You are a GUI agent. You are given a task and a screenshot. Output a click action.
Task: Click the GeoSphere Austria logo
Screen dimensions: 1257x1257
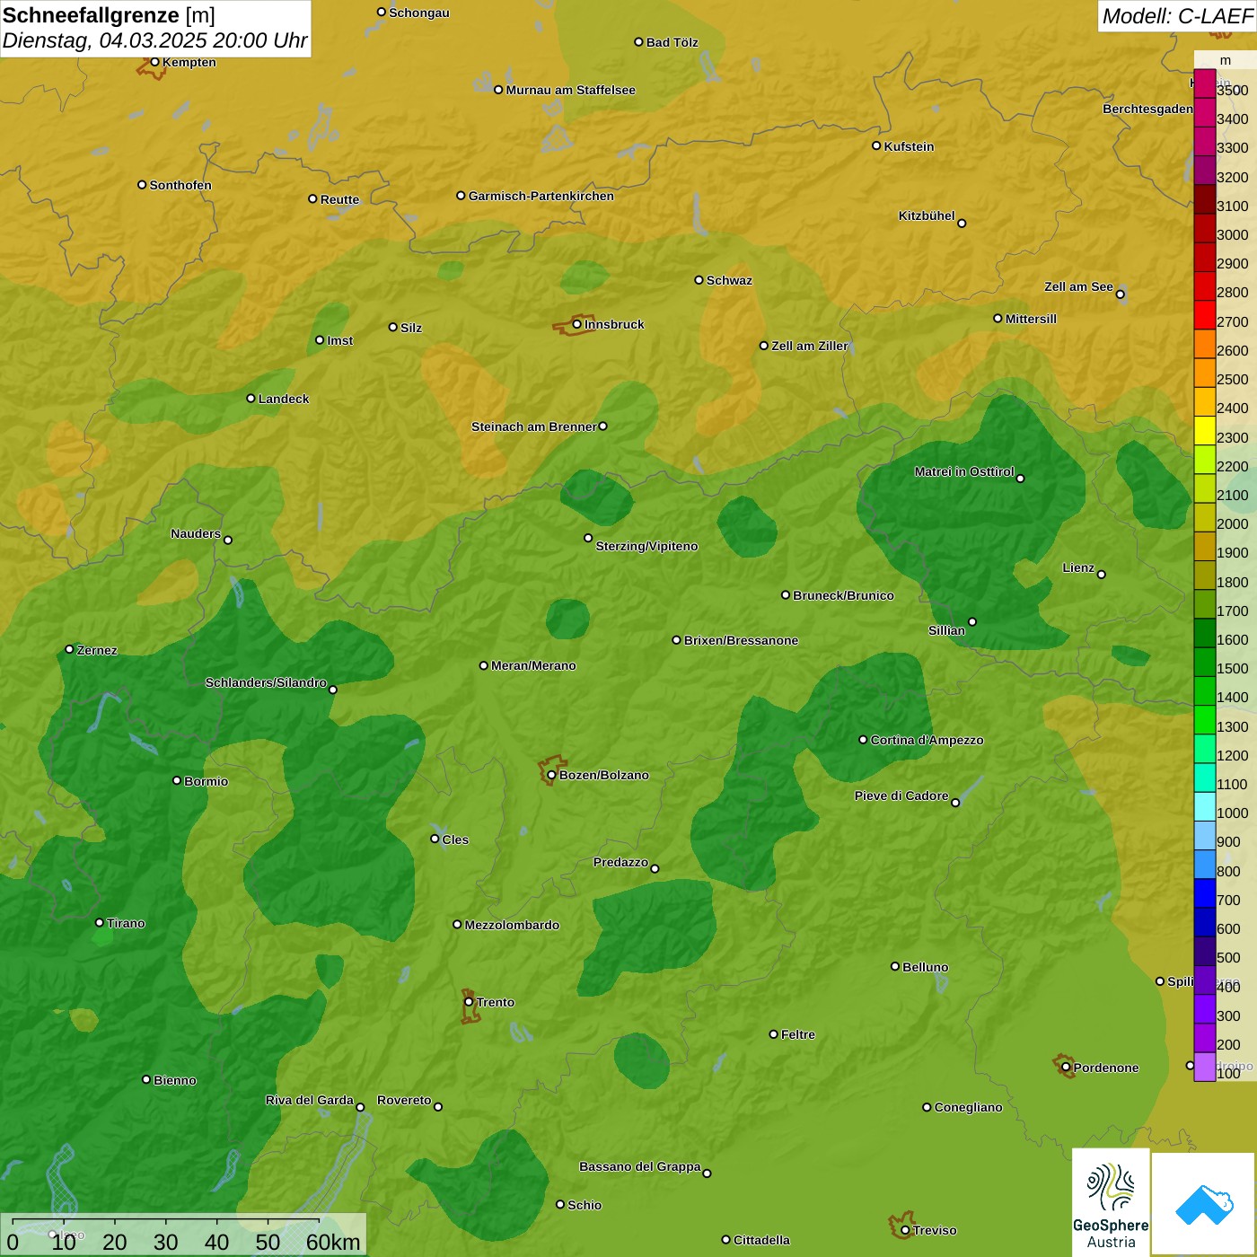tap(1111, 1202)
